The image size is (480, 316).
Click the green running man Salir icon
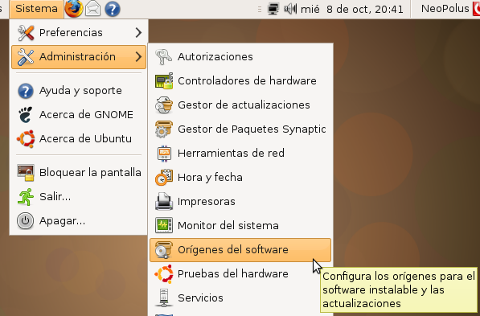(x=26, y=196)
